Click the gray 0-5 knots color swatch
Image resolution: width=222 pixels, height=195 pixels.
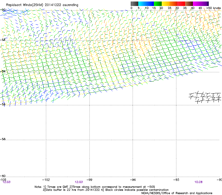point(134,4)
